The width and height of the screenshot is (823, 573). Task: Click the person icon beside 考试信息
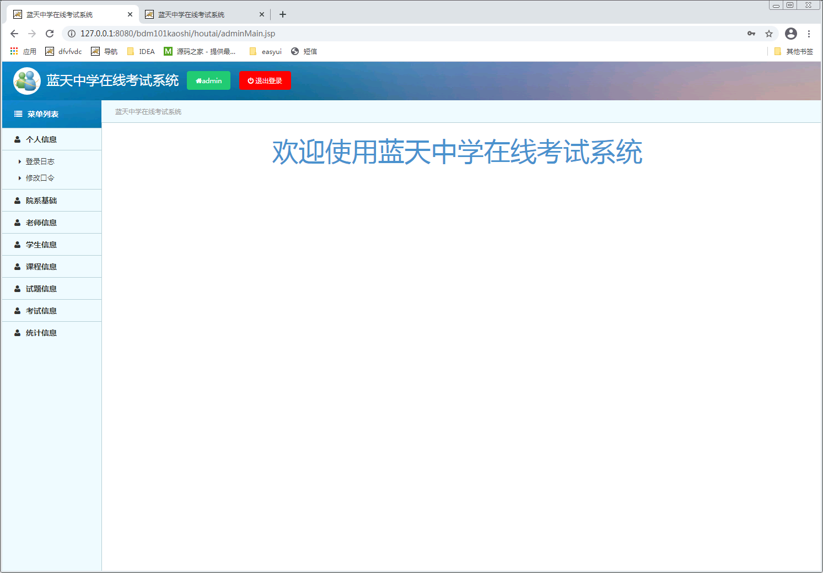[18, 311]
